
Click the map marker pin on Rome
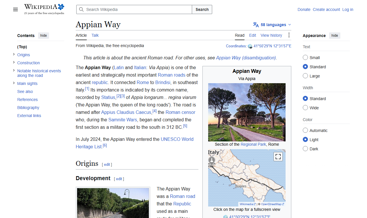click(x=212, y=161)
